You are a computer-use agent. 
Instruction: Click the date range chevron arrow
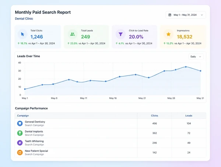[x=202, y=15]
